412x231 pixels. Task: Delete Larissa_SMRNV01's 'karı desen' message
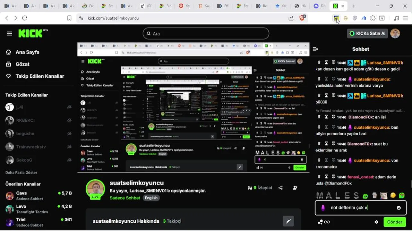point(319,63)
